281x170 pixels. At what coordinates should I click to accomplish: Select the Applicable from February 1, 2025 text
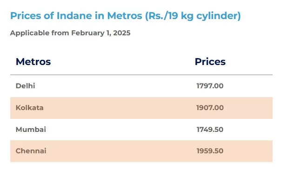click(70, 33)
